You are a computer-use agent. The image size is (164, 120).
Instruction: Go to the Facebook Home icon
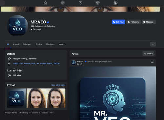coord(45,3)
